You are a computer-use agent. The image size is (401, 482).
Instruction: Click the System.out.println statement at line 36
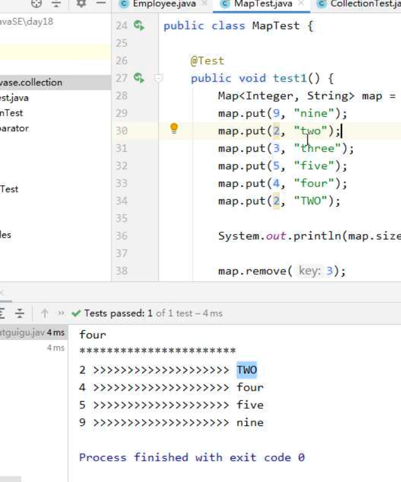(310, 236)
